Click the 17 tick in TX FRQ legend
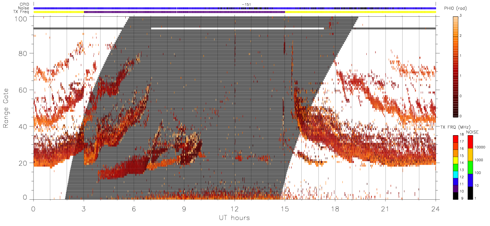 point(462,141)
